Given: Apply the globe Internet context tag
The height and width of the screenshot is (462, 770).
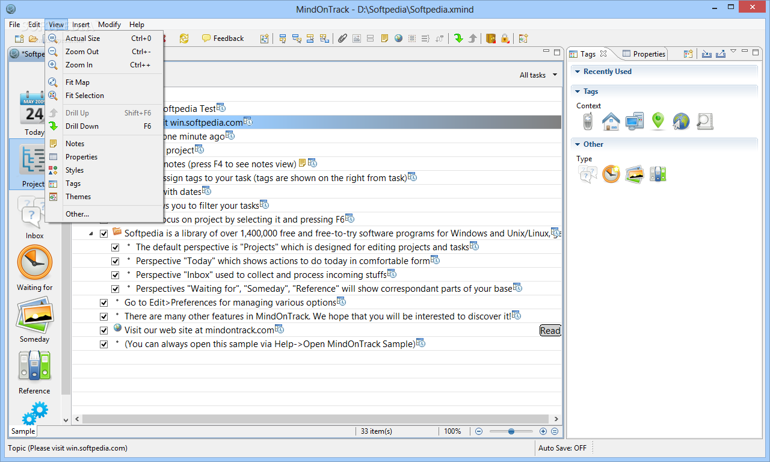Looking at the screenshot, I should (x=681, y=122).
